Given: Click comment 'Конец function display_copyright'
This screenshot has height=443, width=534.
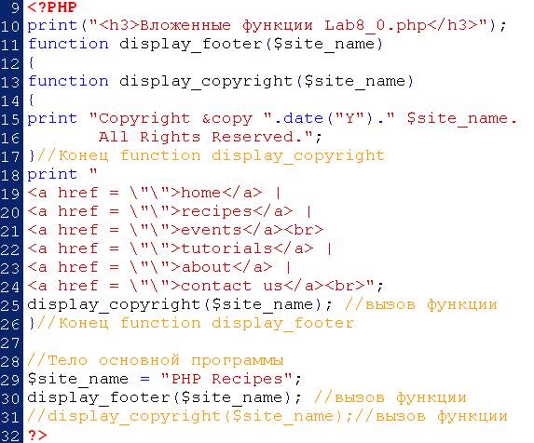Looking at the screenshot, I should click(x=211, y=155).
